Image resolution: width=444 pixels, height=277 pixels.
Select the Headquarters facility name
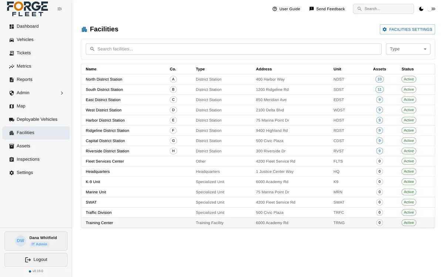98,171
